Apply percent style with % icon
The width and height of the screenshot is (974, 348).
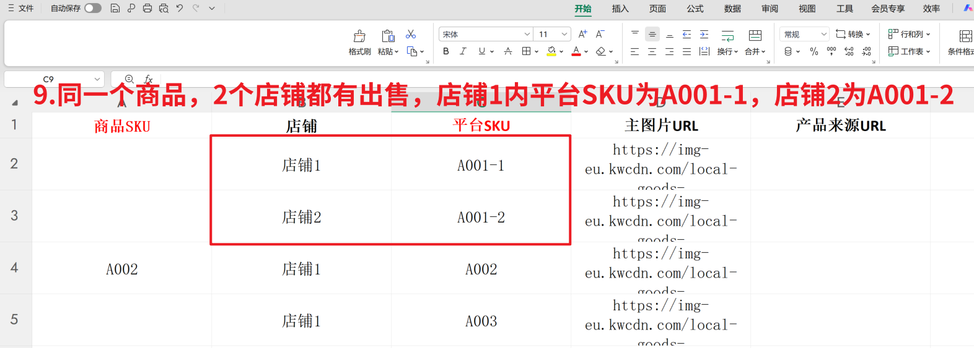click(814, 52)
